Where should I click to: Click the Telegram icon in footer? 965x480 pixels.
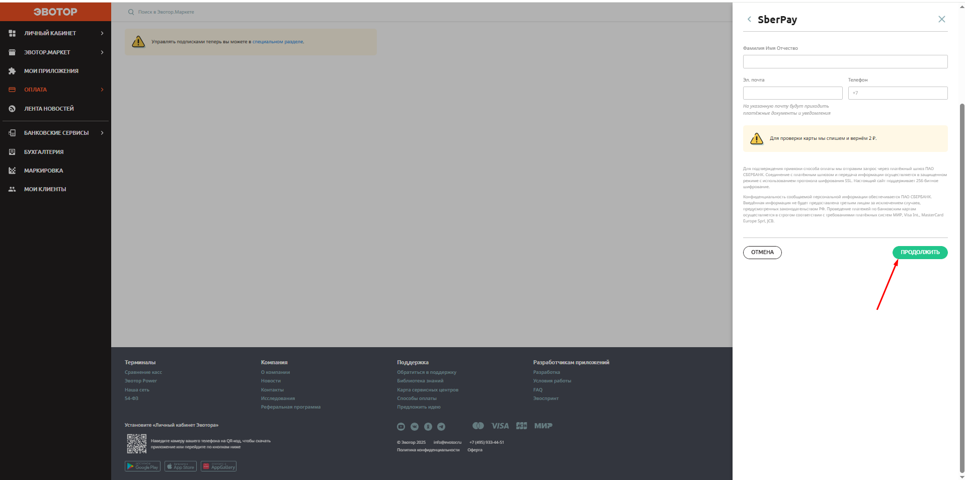(x=441, y=427)
